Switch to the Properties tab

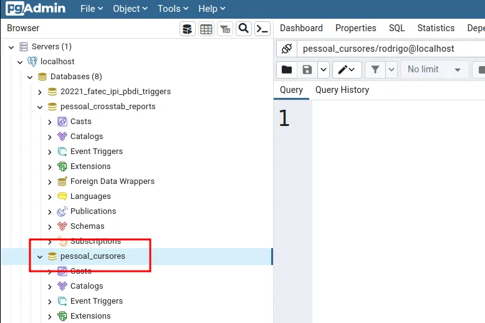click(356, 28)
